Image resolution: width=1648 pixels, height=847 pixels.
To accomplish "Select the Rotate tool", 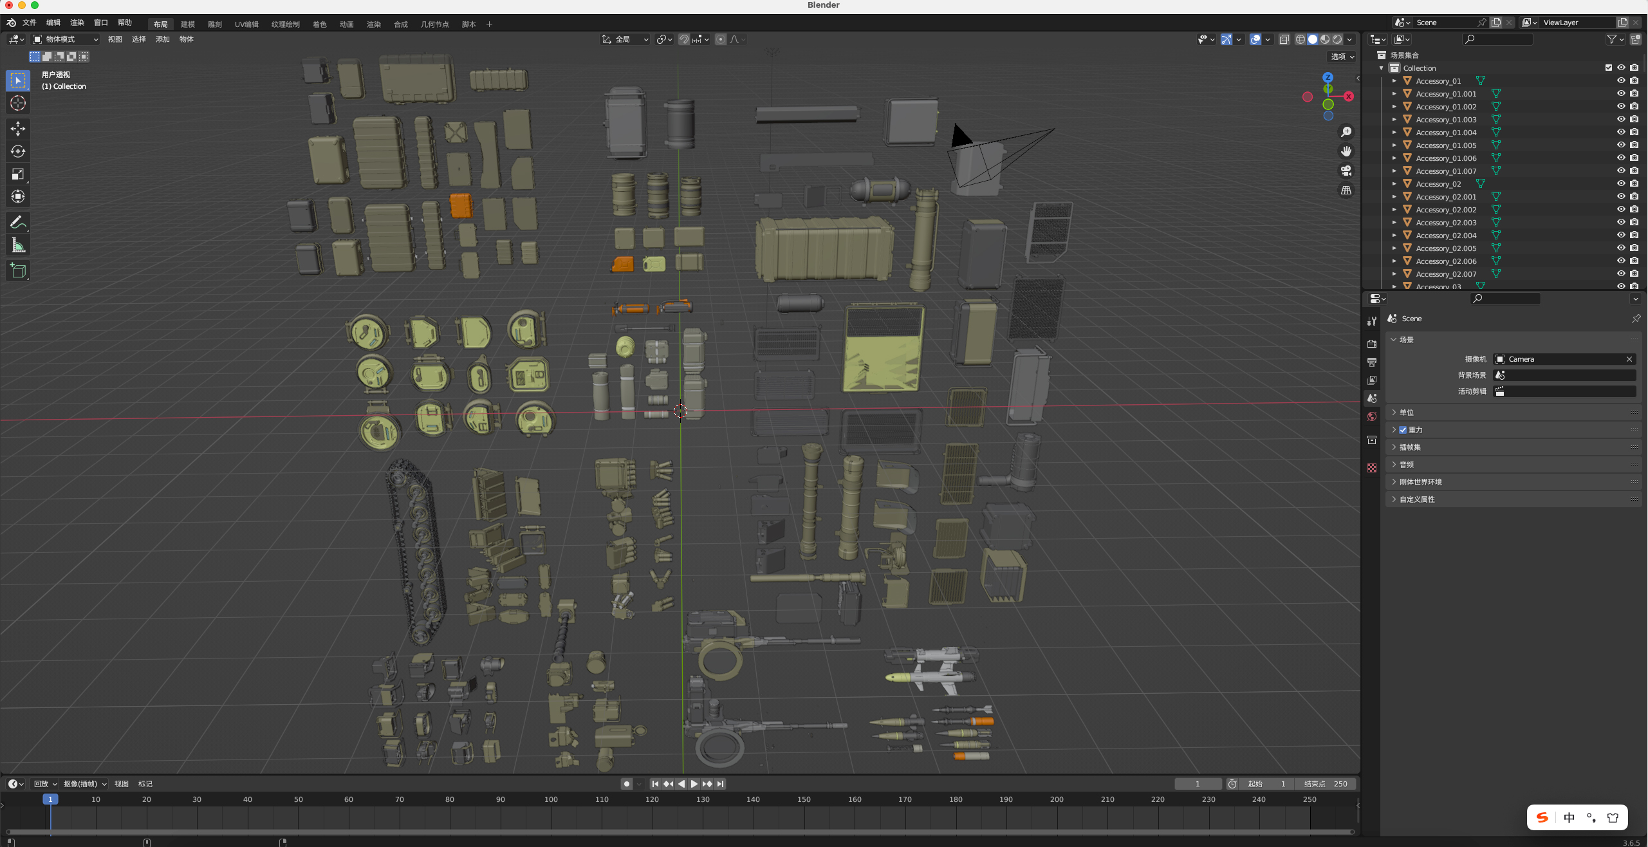I will coord(17,152).
